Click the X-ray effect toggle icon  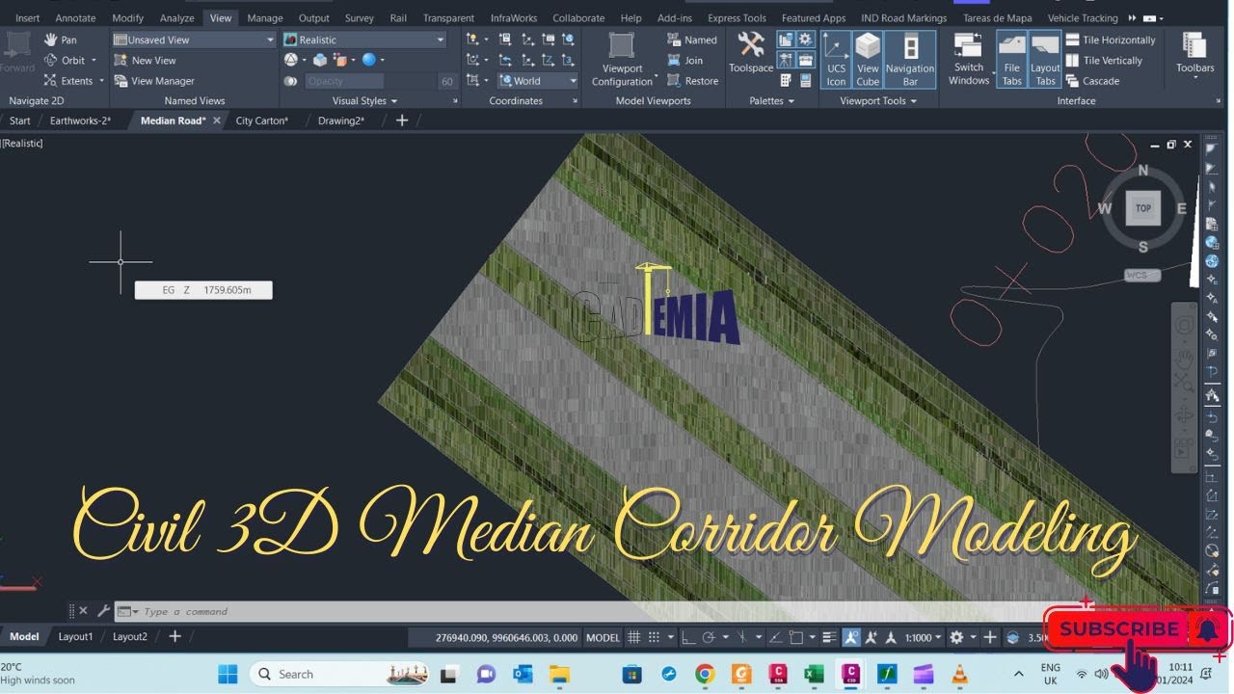(x=290, y=81)
